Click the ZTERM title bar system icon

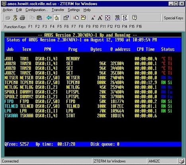[4, 4]
